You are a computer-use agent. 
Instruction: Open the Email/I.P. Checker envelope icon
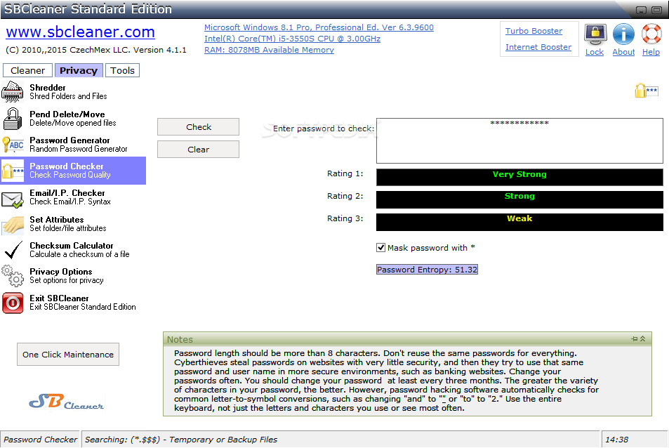[x=13, y=199]
